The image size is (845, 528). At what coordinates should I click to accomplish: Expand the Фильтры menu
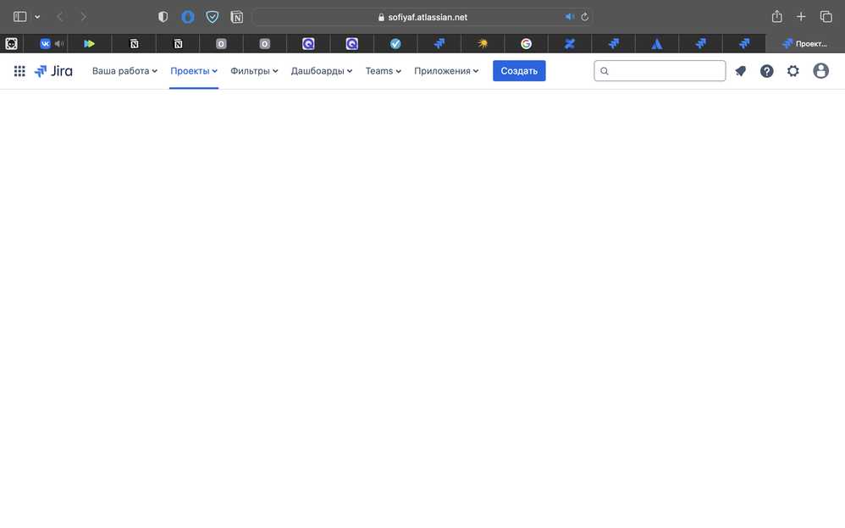pos(254,71)
